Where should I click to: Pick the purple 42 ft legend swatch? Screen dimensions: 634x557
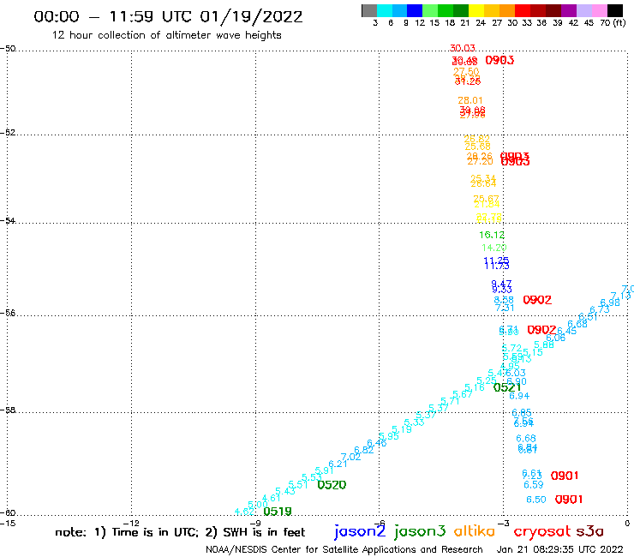(x=569, y=10)
